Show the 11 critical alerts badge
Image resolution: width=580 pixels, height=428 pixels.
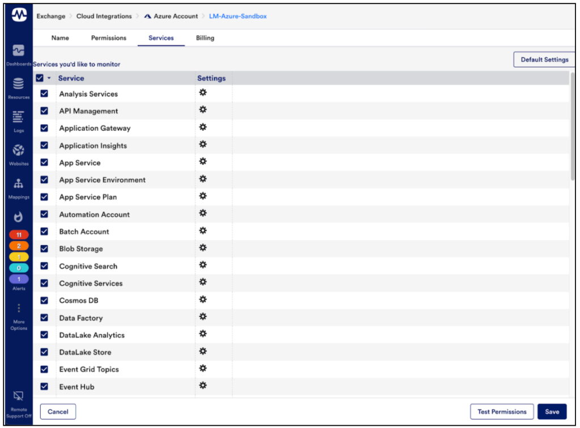coord(19,235)
